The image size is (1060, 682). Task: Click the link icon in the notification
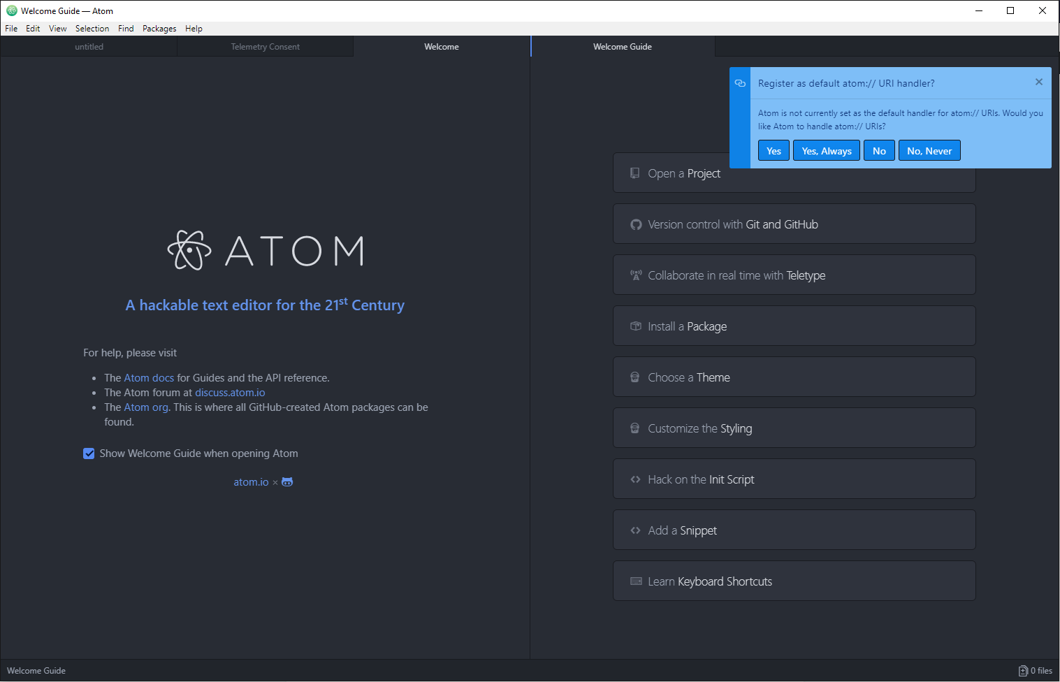740,83
